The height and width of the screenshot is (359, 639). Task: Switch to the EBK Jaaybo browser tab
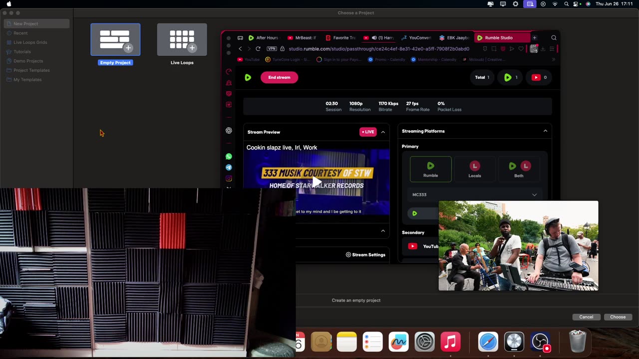coord(455,38)
